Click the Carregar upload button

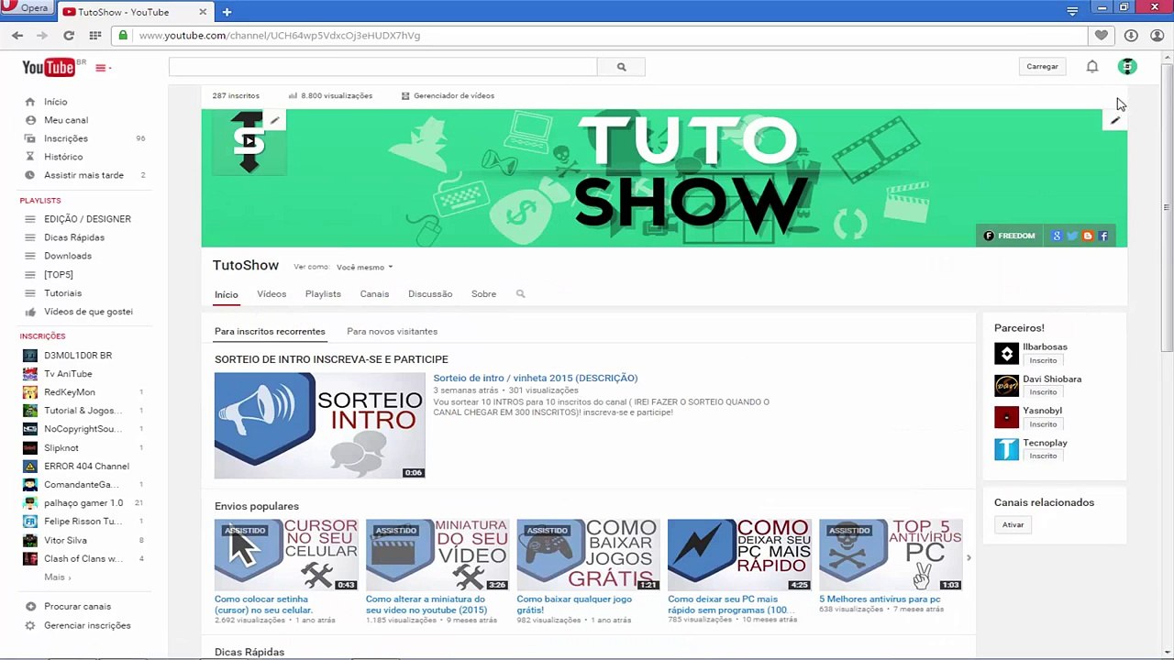click(x=1042, y=67)
